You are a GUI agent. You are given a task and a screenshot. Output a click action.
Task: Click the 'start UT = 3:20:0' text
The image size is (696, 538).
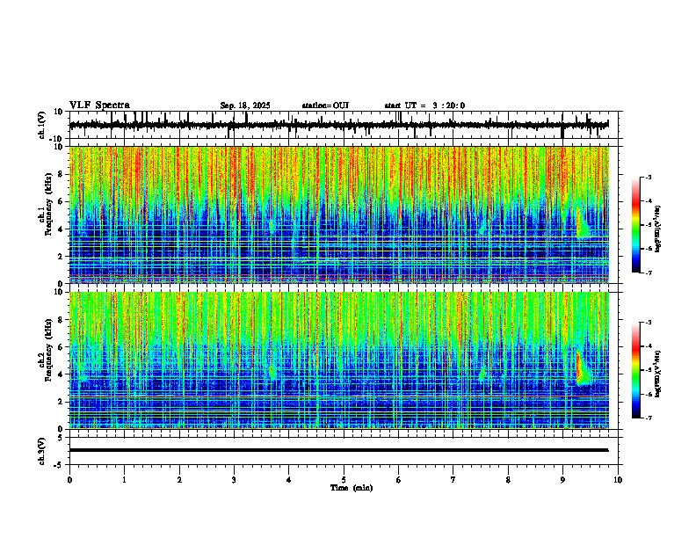coord(424,105)
